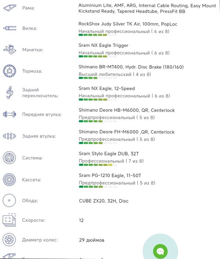Click the rim icon beside Обода
This screenshot has width=220, height=259.
click(x=9, y=201)
